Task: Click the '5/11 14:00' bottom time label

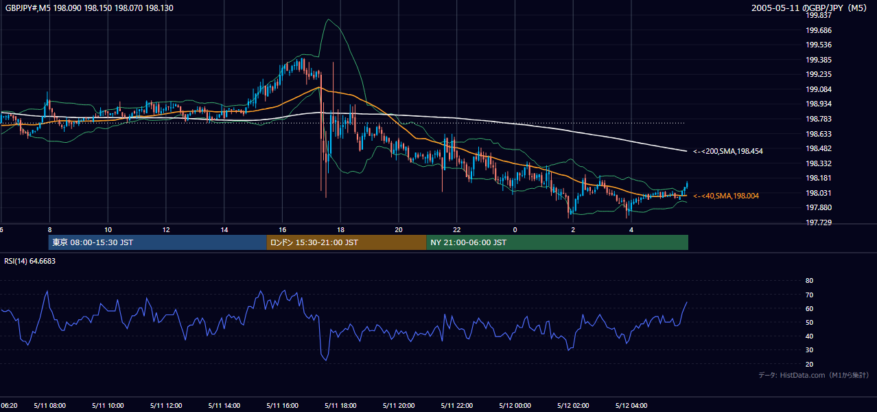Action: pyautogui.click(x=224, y=406)
